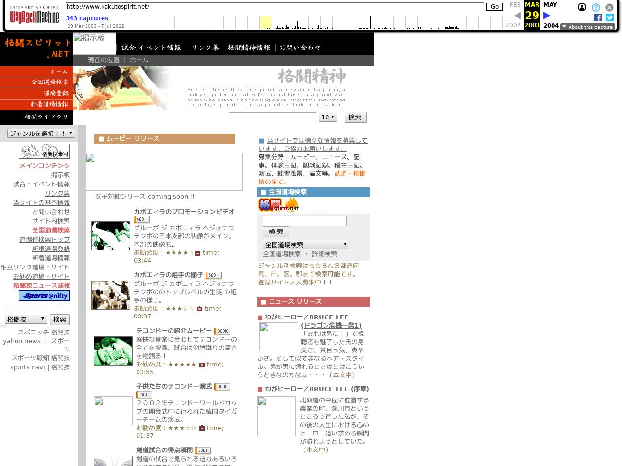Open the 全国道場検索 combo box

pos(306,245)
